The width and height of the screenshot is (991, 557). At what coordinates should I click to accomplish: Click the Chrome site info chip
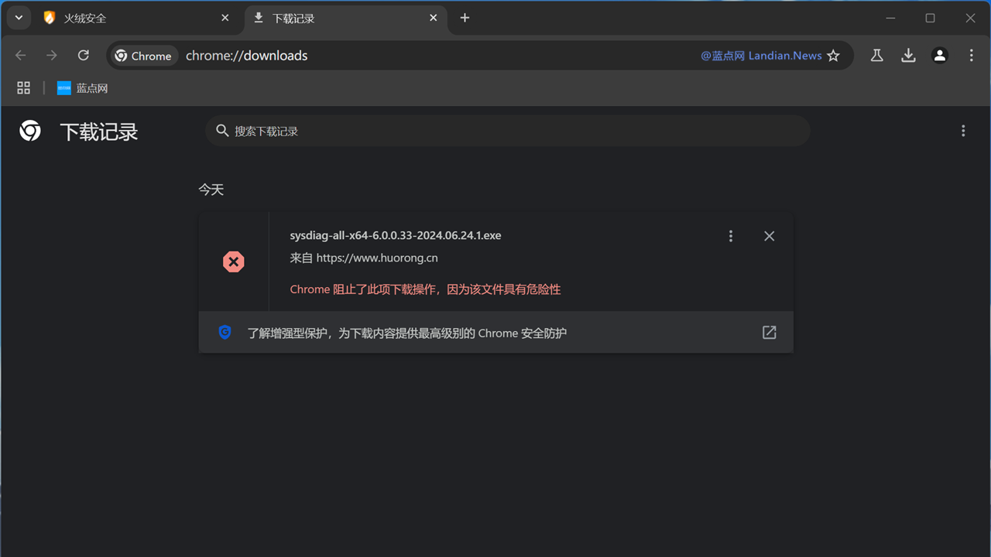[144, 56]
